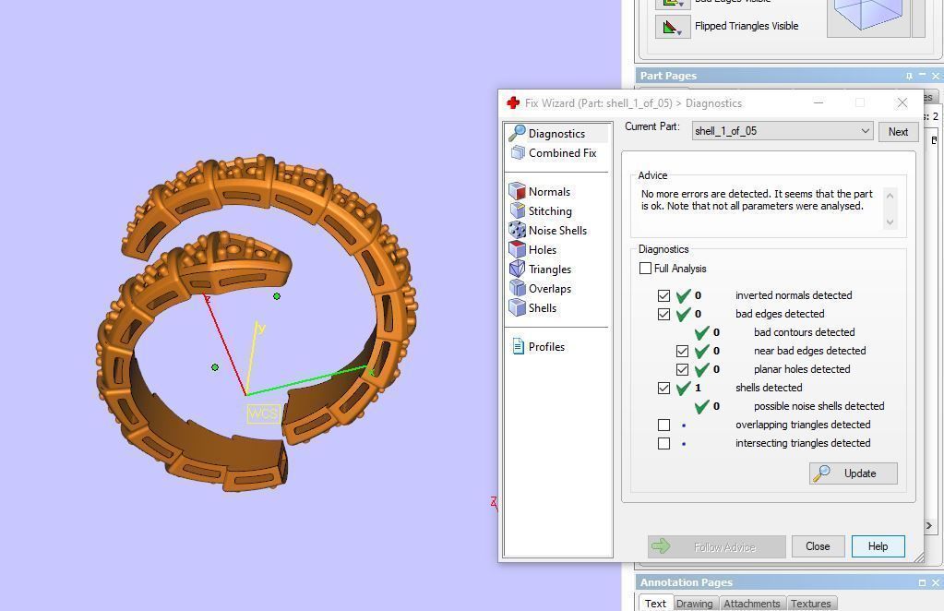Enable overlapping triangles detected checkbox
The width and height of the screenshot is (944, 611).
pos(663,425)
